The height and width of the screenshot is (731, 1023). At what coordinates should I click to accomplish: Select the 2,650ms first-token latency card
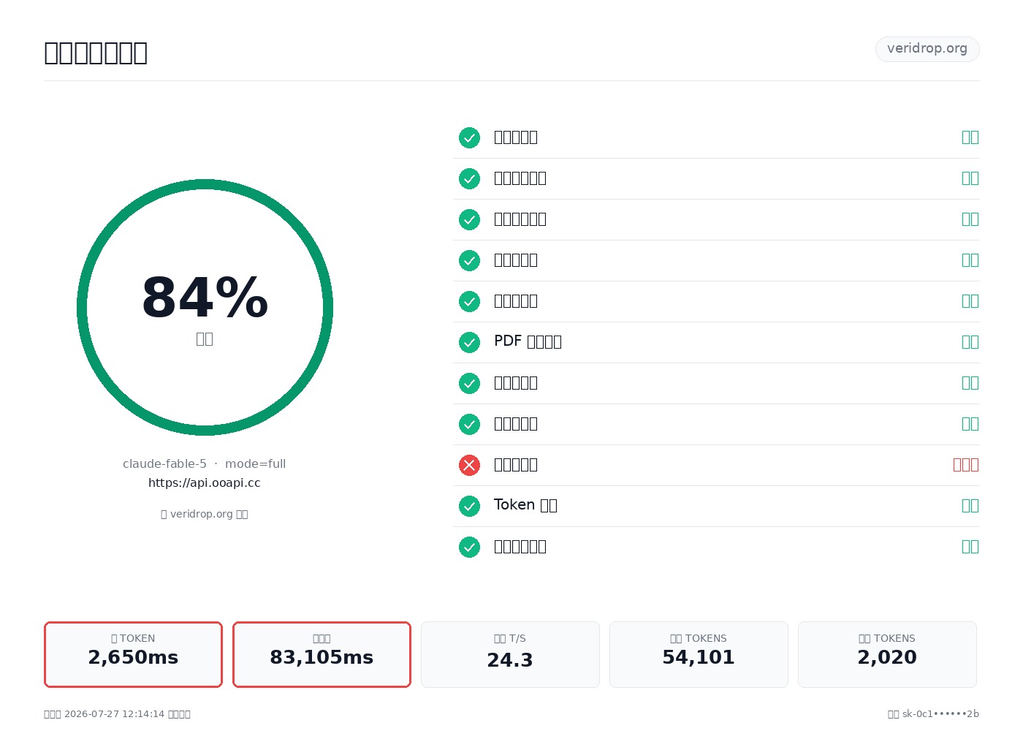(x=133, y=654)
